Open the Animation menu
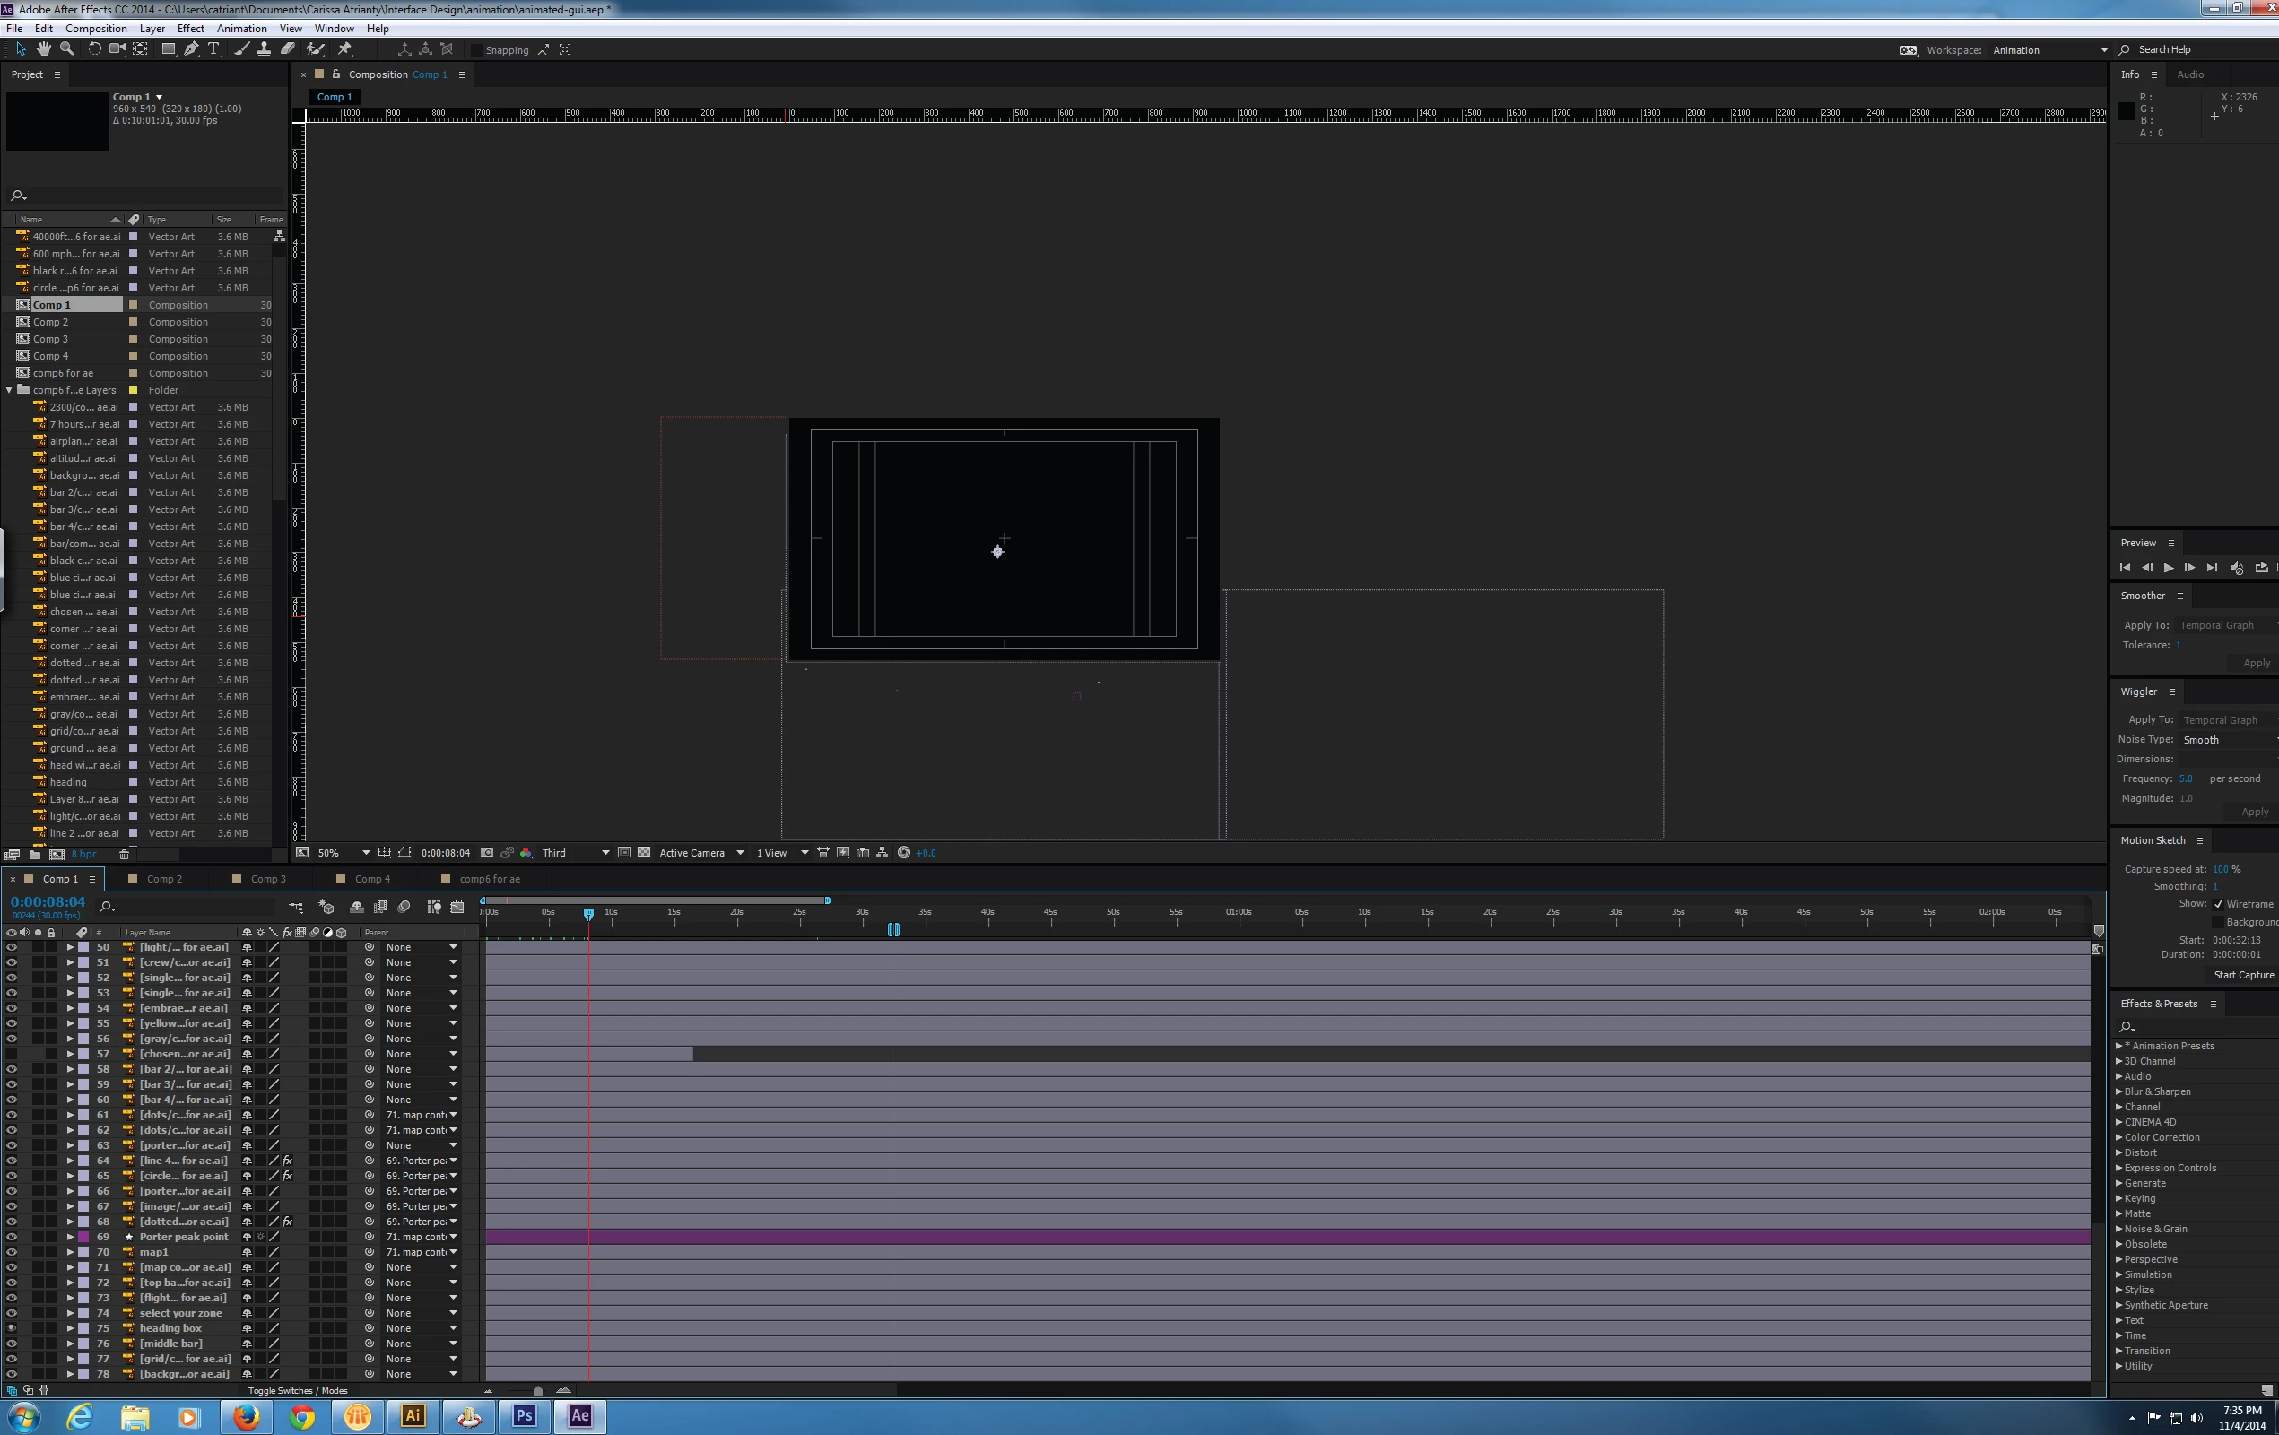The height and width of the screenshot is (1435, 2279). tap(241, 29)
